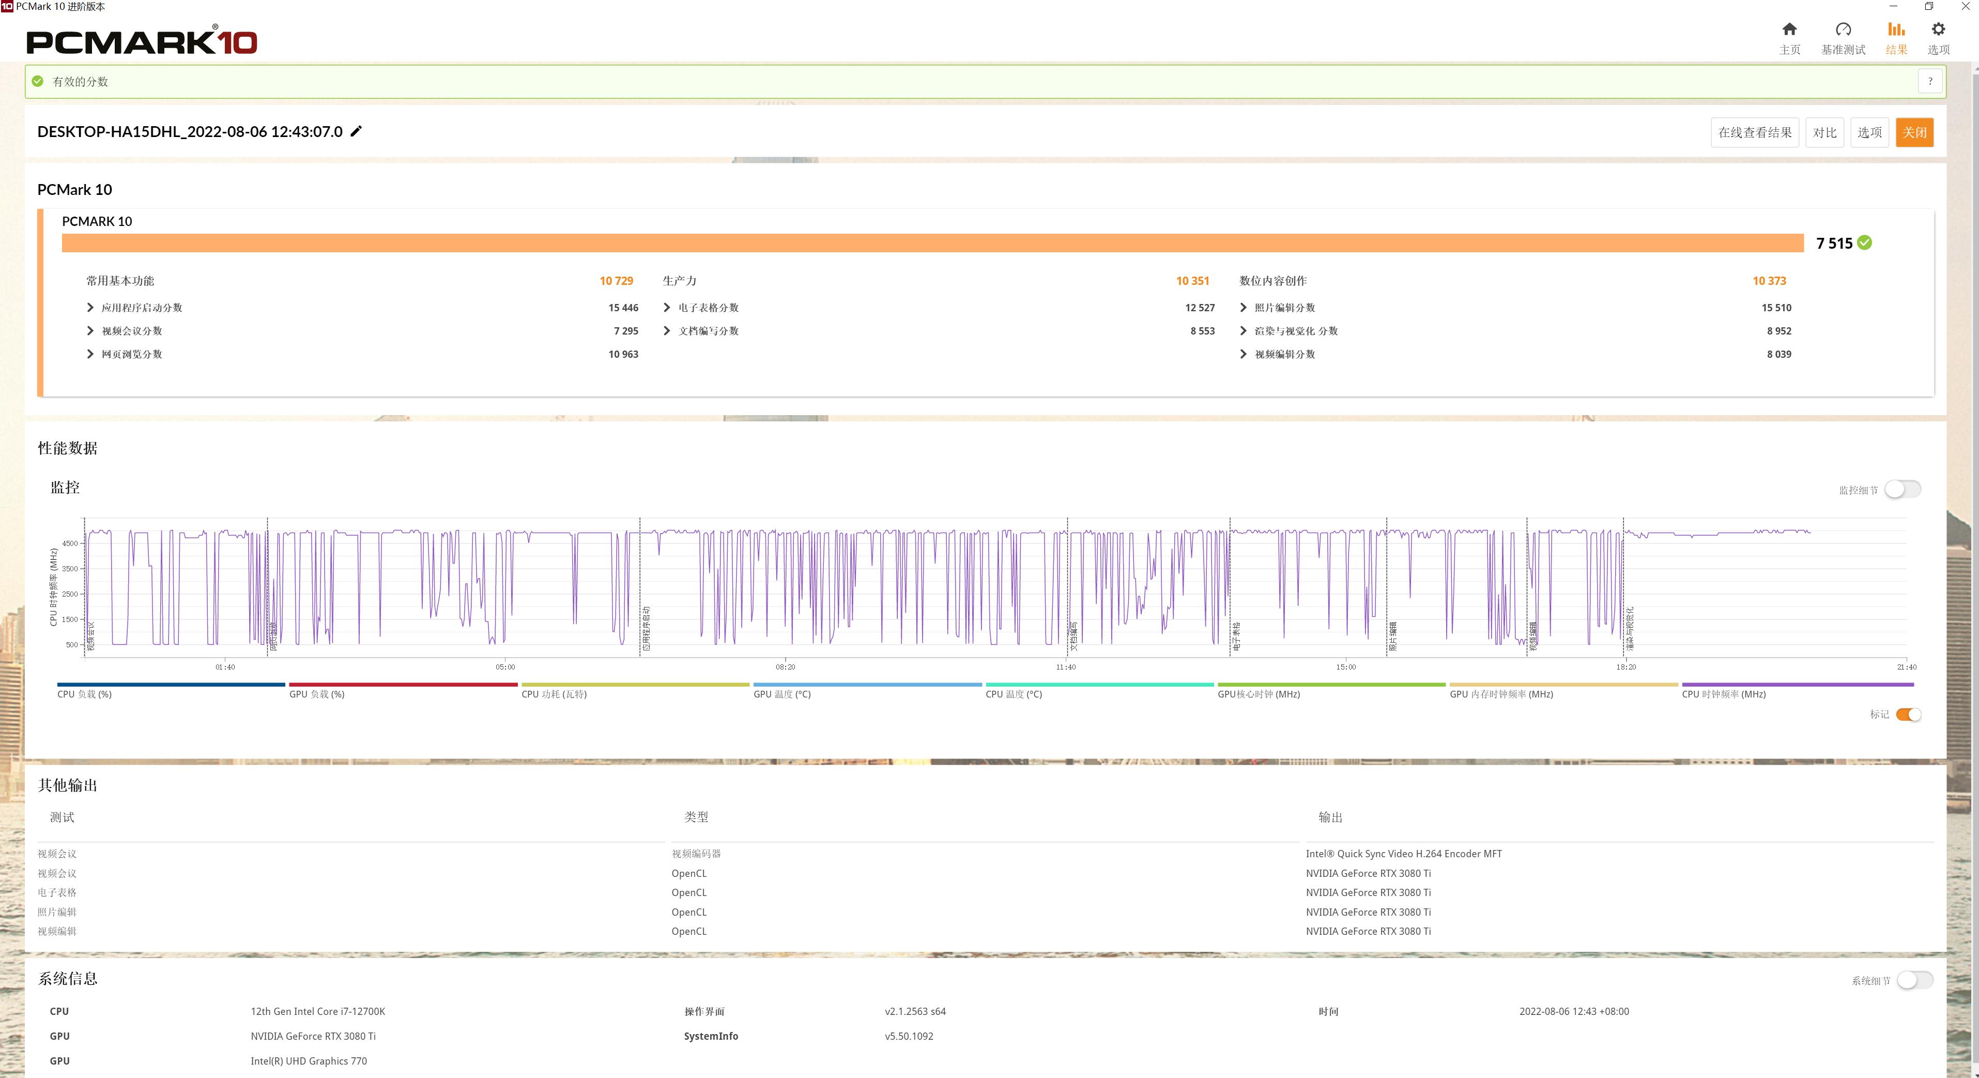The image size is (1979, 1078).
Task: Open the Options (选项) gear icon
Action: (1938, 30)
